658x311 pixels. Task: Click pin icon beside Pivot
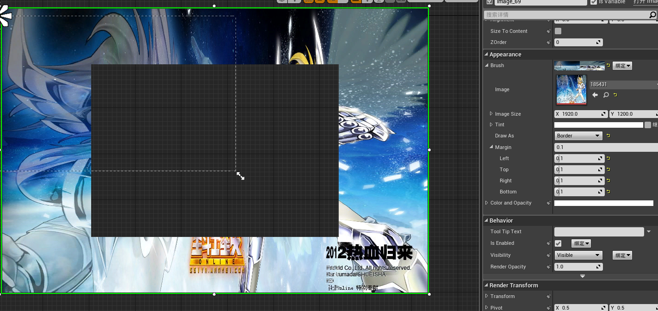tap(549, 308)
